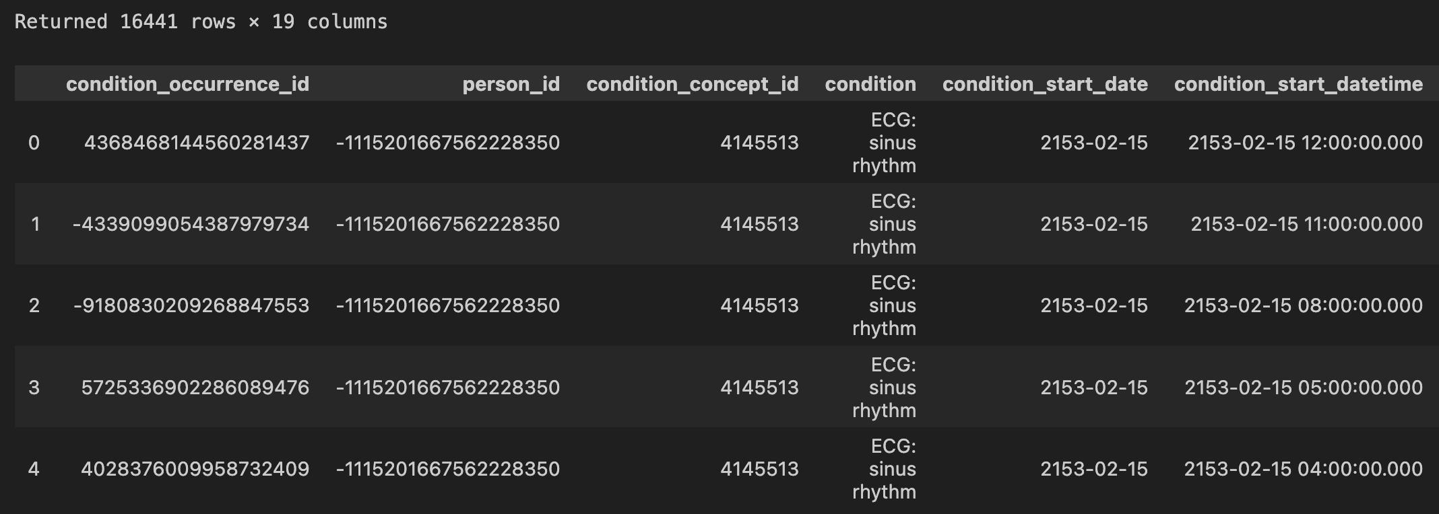The width and height of the screenshot is (1439, 514).
Task: Select the condition_start_date column header
Action: tap(1045, 84)
